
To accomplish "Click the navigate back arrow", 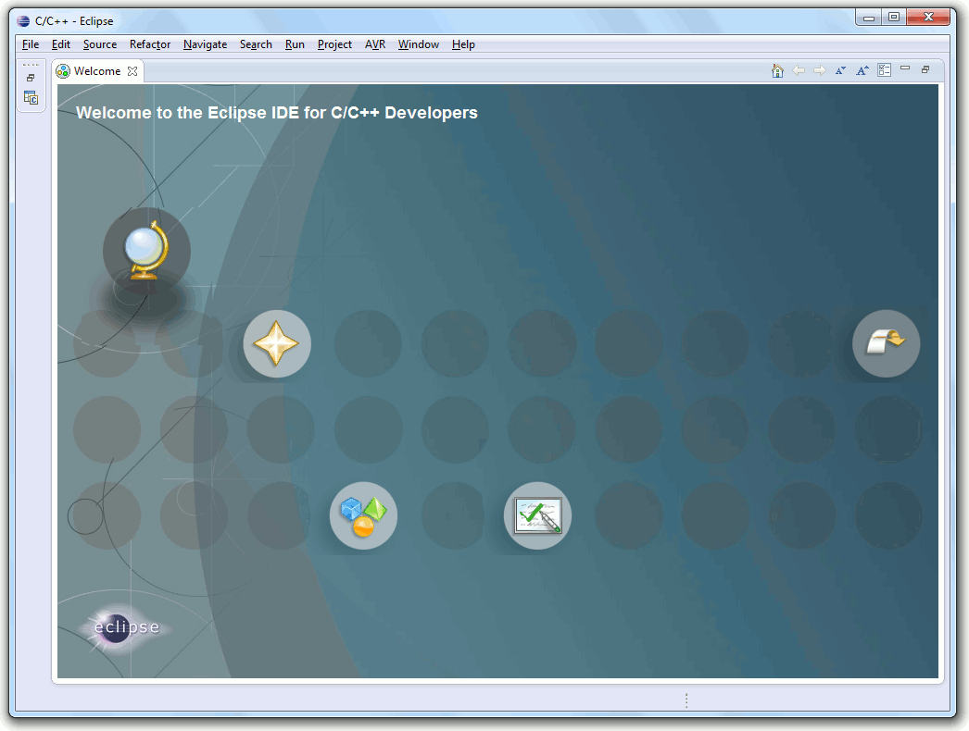I will [799, 71].
